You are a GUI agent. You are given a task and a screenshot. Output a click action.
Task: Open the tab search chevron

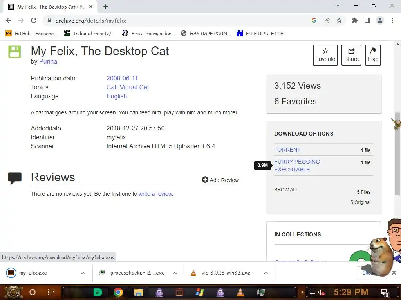click(x=338, y=5)
